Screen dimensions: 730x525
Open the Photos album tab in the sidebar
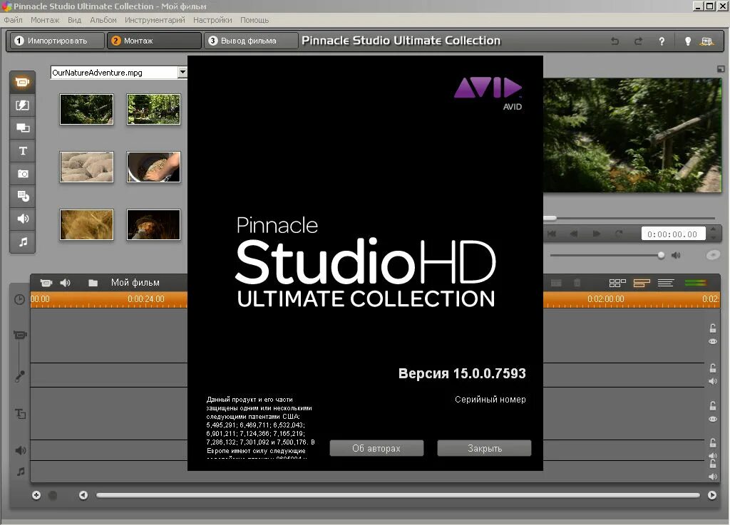[22, 173]
